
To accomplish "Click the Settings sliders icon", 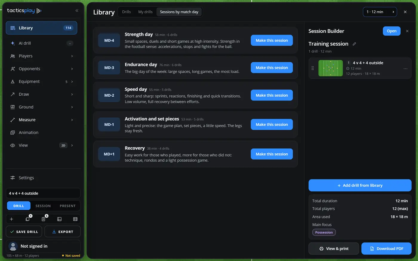I will [13, 178].
